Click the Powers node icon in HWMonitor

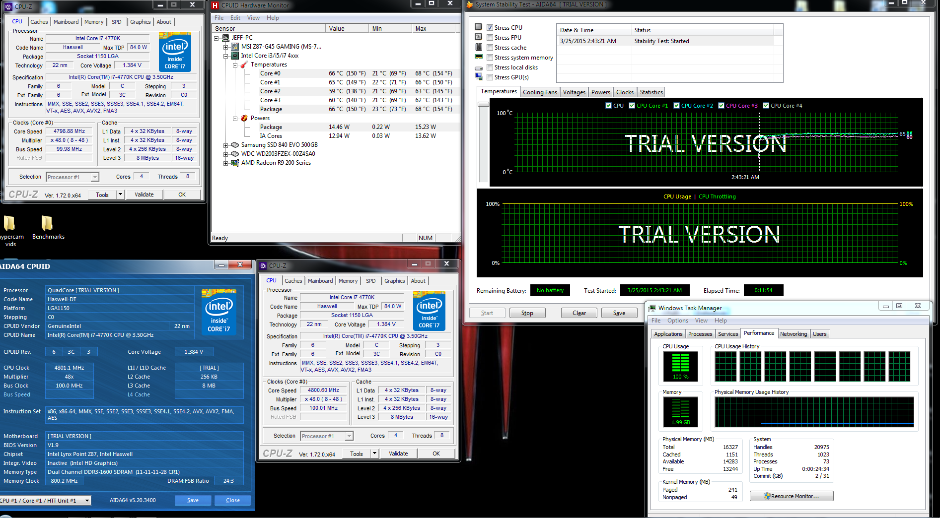[244, 118]
